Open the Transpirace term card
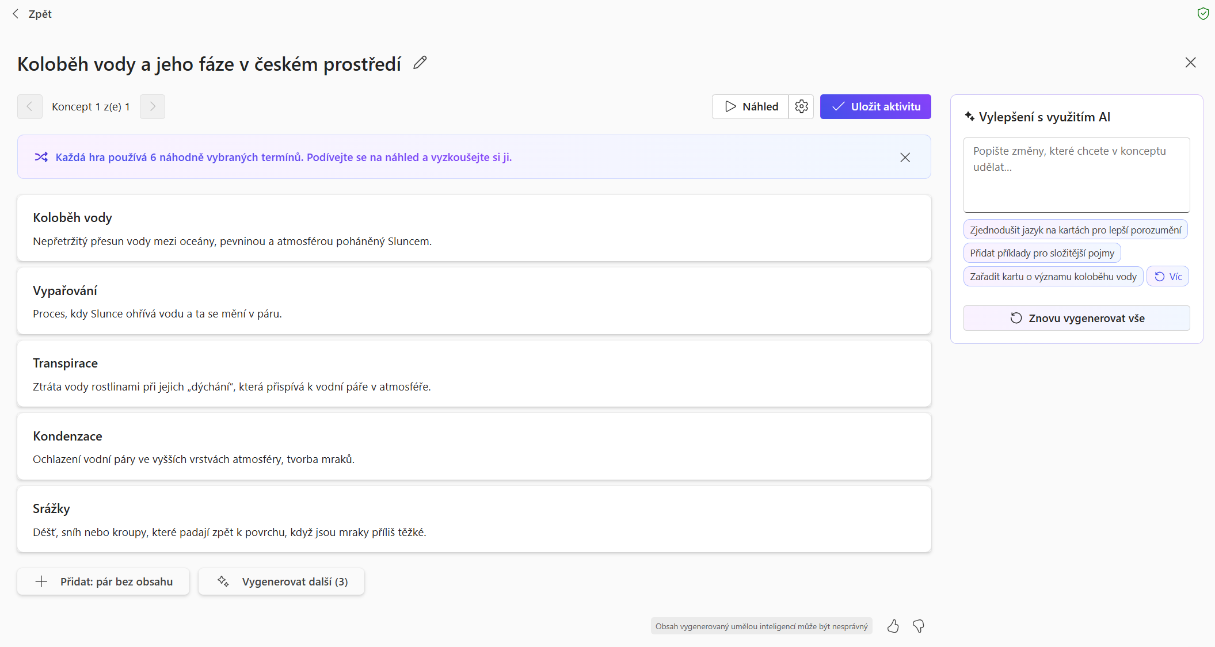The height and width of the screenshot is (647, 1215). [474, 374]
